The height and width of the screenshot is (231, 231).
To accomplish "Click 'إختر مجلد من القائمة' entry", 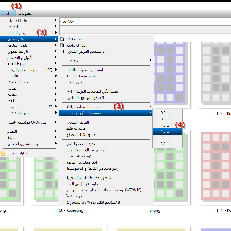I will point(105,162).
